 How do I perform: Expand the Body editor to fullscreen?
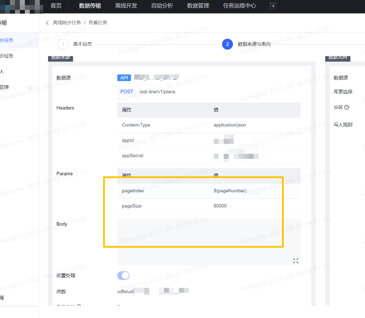(295, 261)
